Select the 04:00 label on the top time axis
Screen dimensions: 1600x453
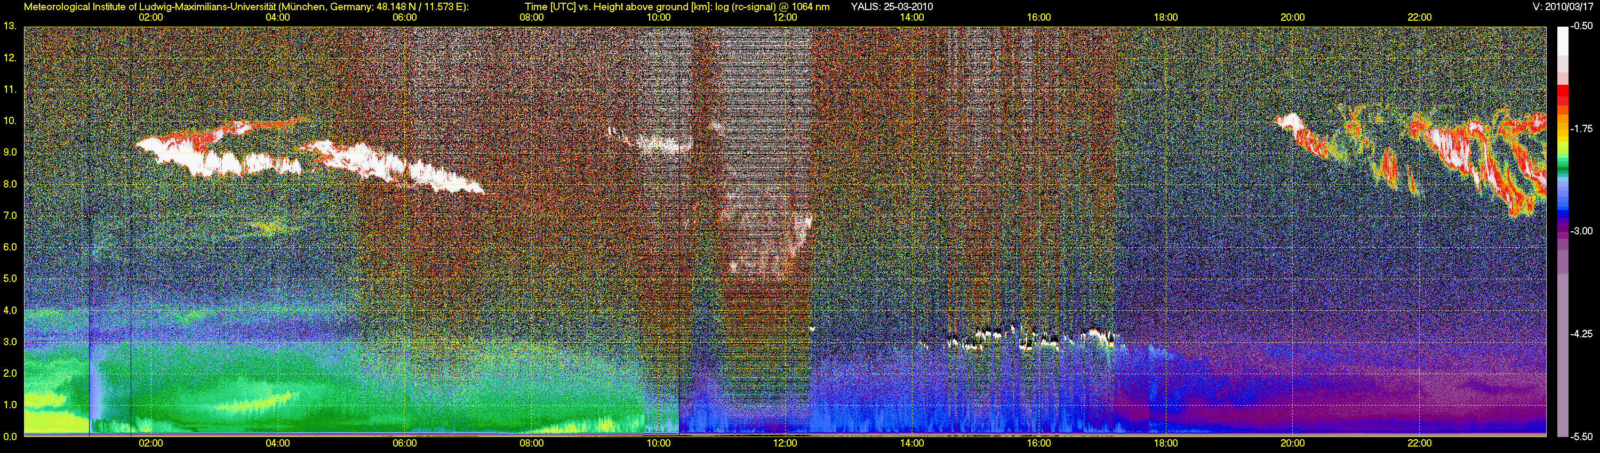[x=278, y=18]
